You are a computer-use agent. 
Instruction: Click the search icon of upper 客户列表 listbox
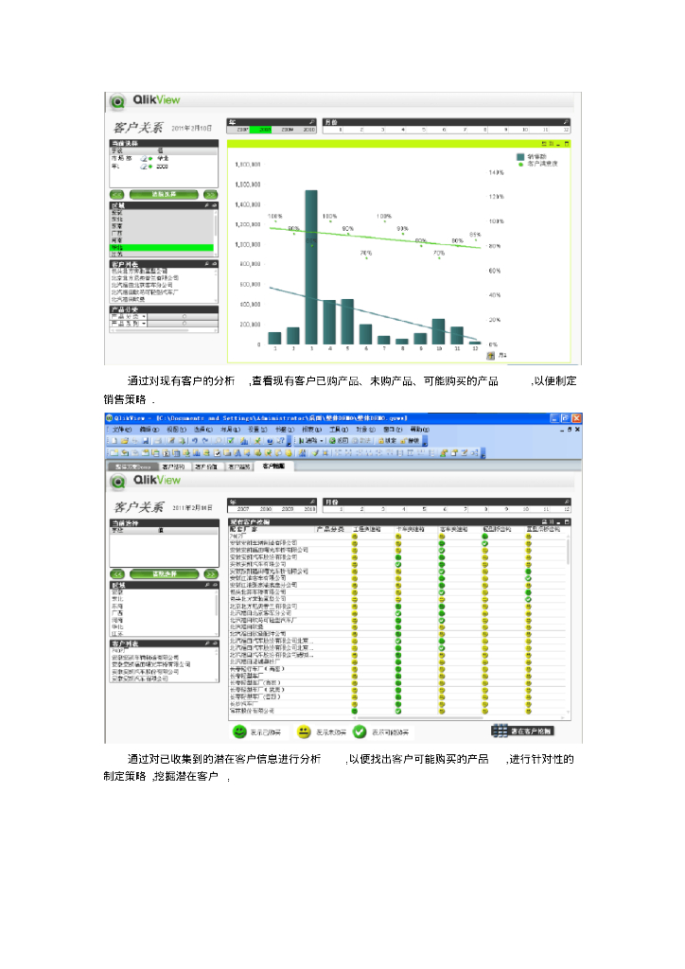(206, 263)
